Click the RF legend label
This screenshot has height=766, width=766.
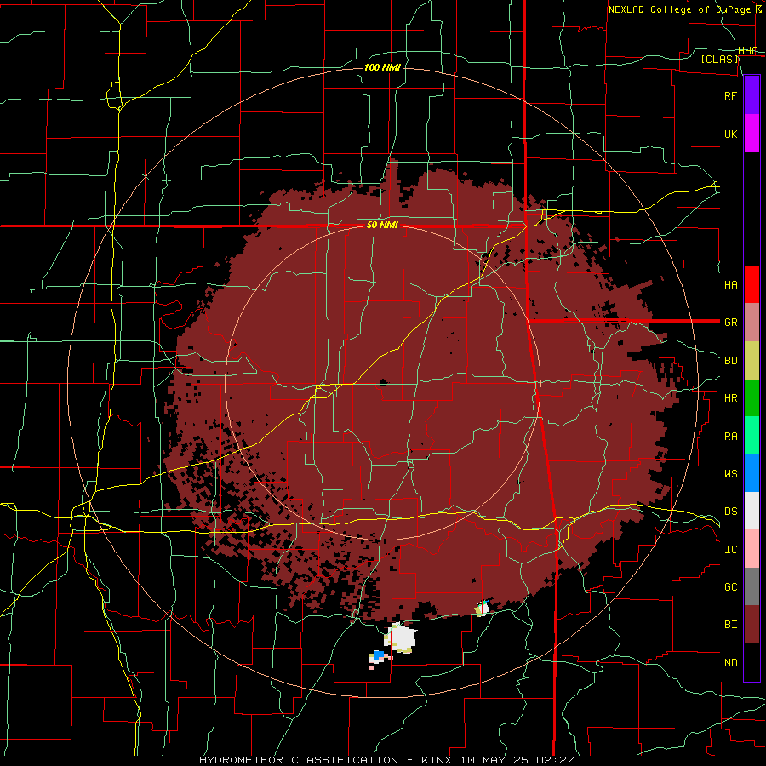point(730,95)
